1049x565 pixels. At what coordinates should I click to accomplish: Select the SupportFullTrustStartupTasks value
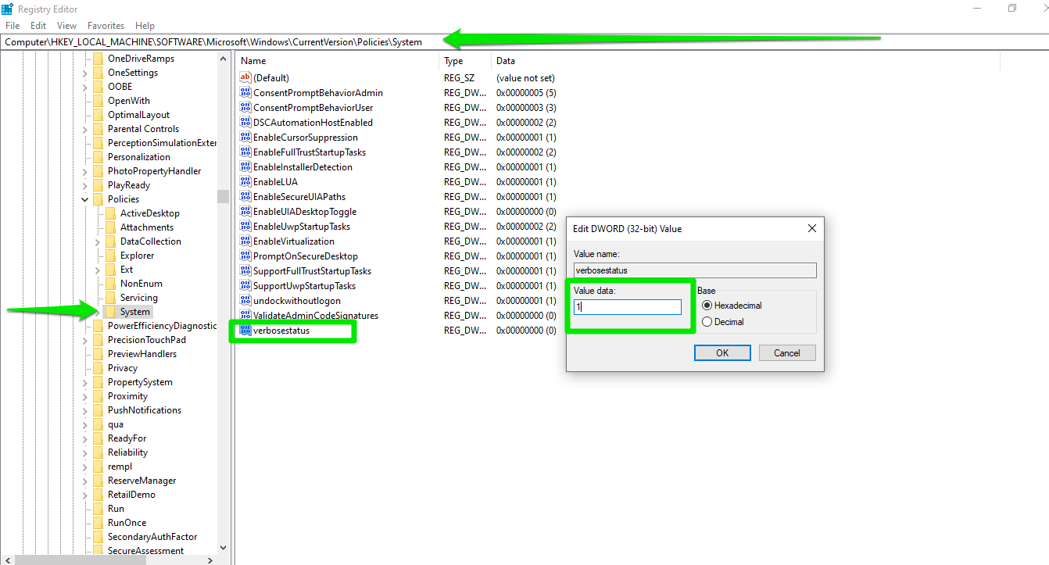coord(313,271)
